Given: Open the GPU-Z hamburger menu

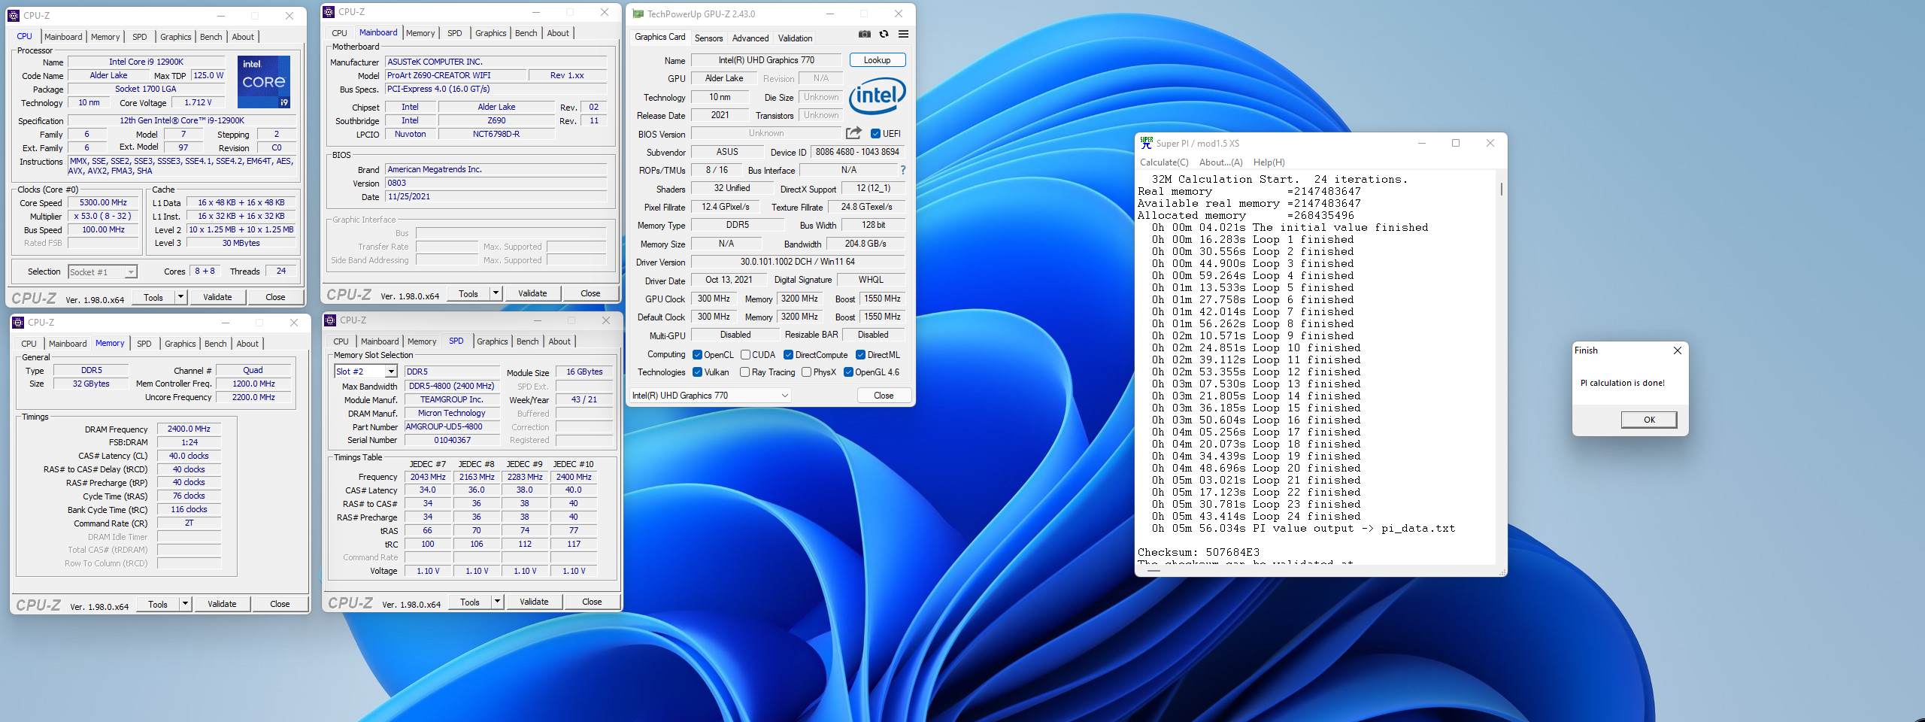Looking at the screenshot, I should click(903, 34).
